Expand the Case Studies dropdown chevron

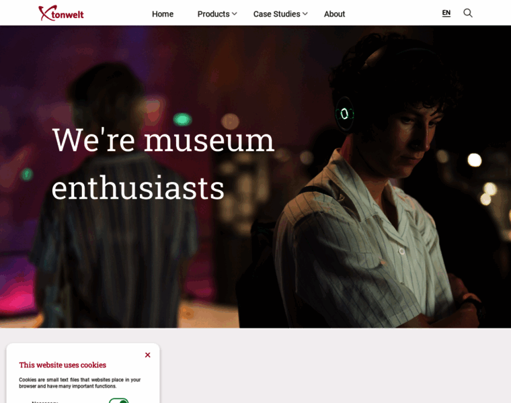(305, 14)
